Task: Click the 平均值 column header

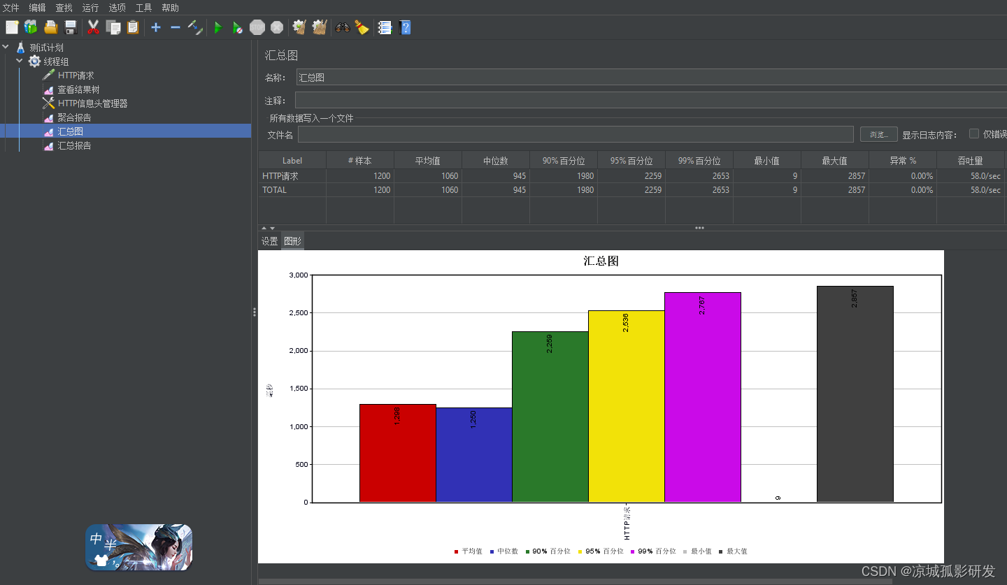Action: tap(428, 161)
